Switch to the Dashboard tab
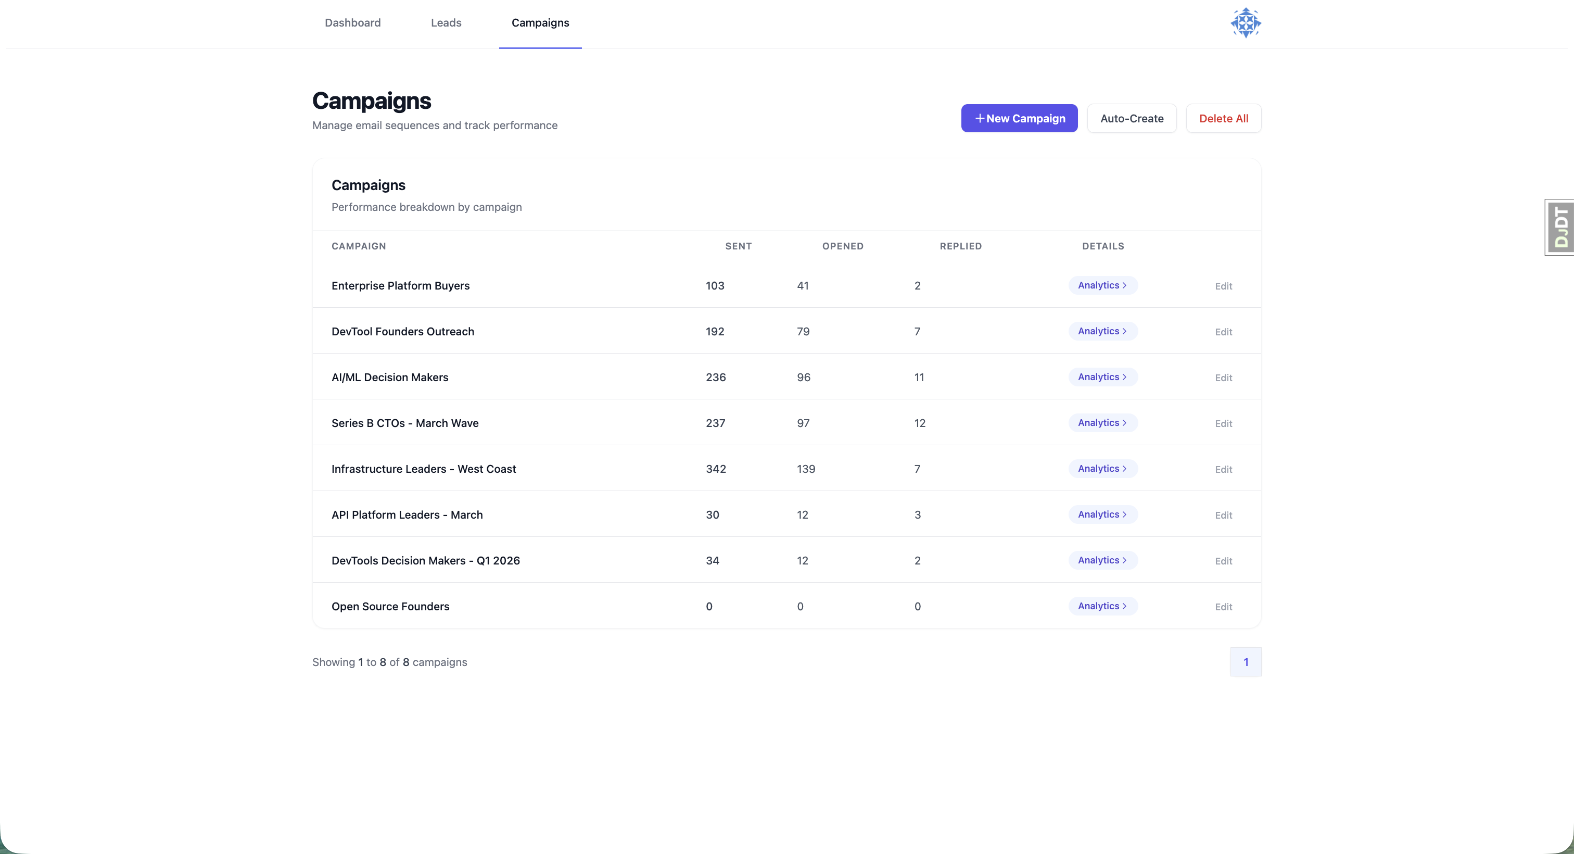The image size is (1574, 854). coord(352,22)
